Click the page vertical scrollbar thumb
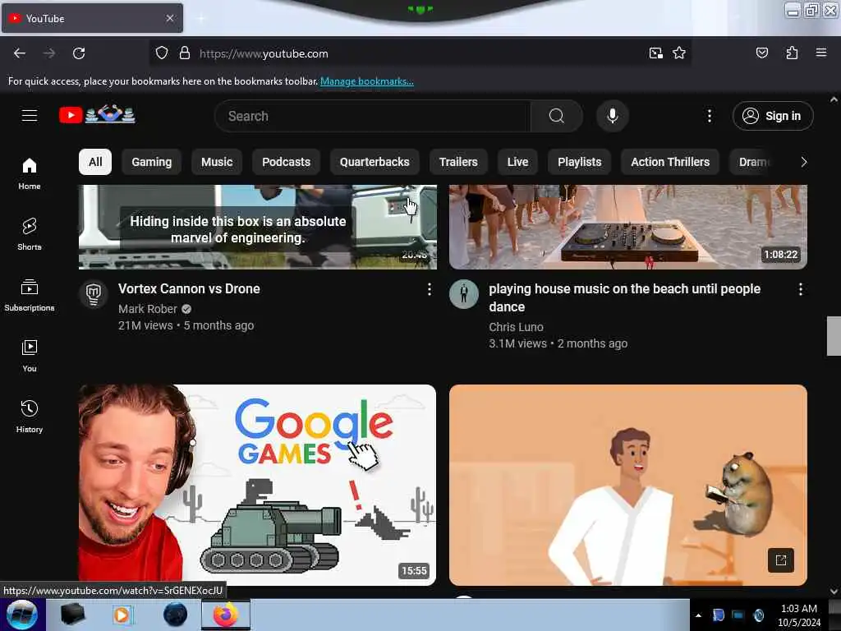The width and height of the screenshot is (841, 631). pos(834,336)
